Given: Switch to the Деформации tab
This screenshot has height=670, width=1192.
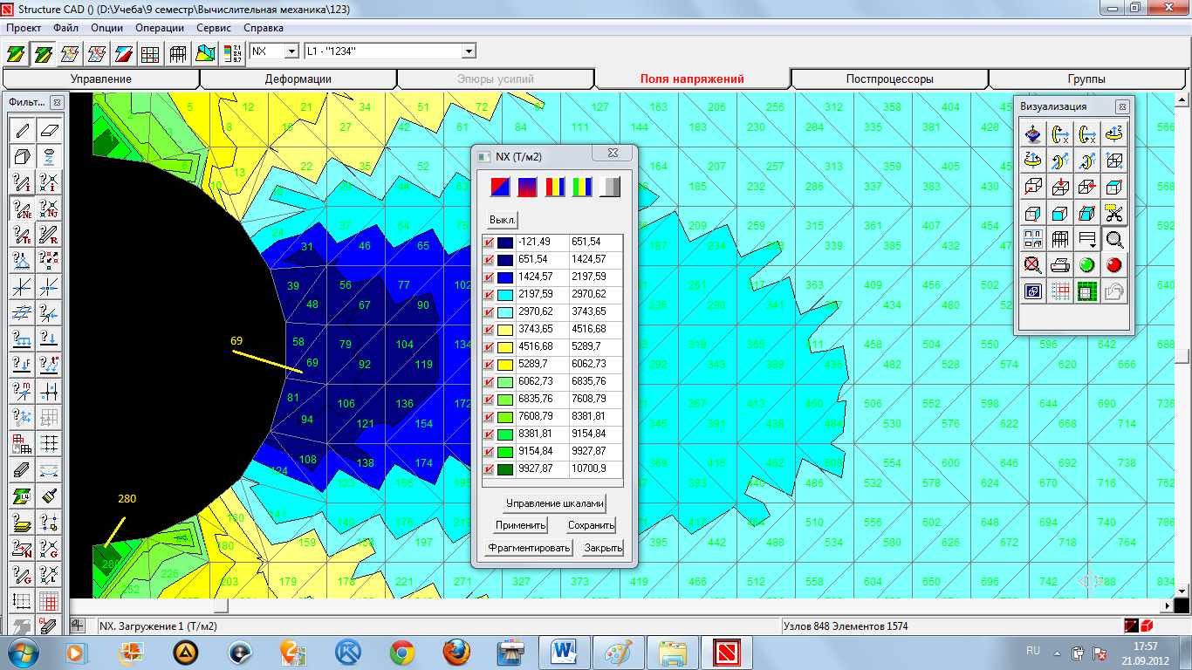Looking at the screenshot, I should click(x=298, y=79).
